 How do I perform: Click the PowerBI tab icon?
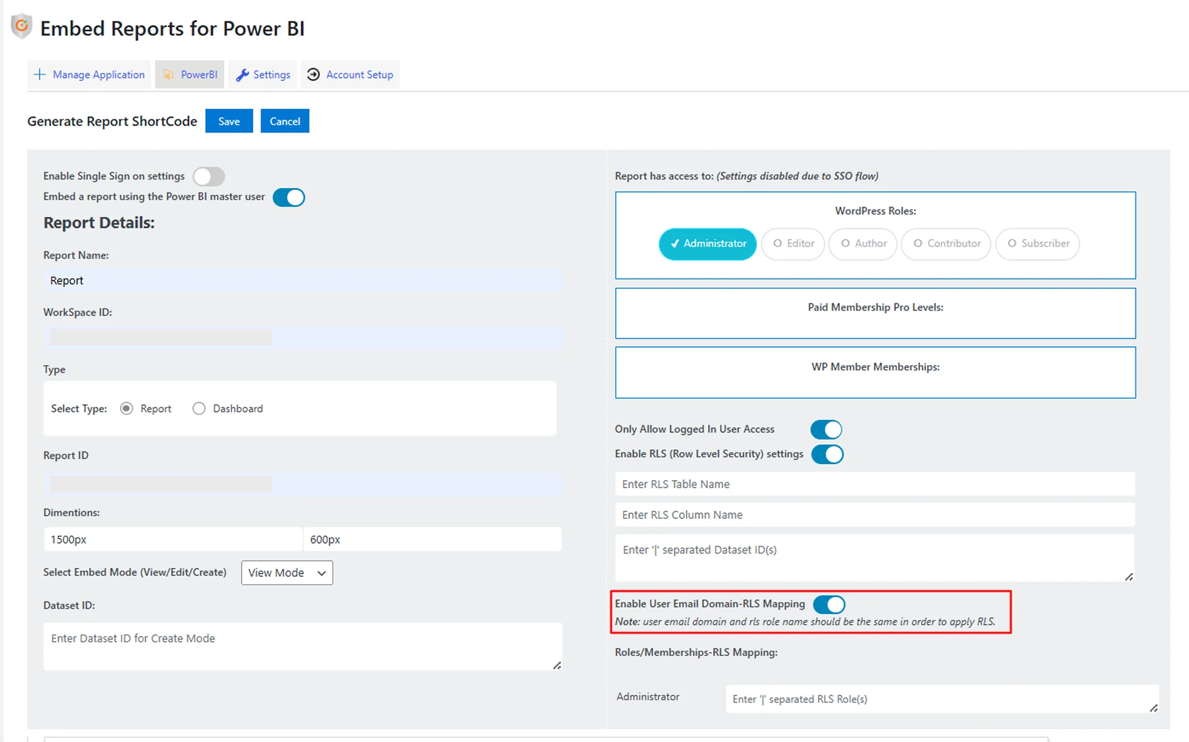pos(168,75)
